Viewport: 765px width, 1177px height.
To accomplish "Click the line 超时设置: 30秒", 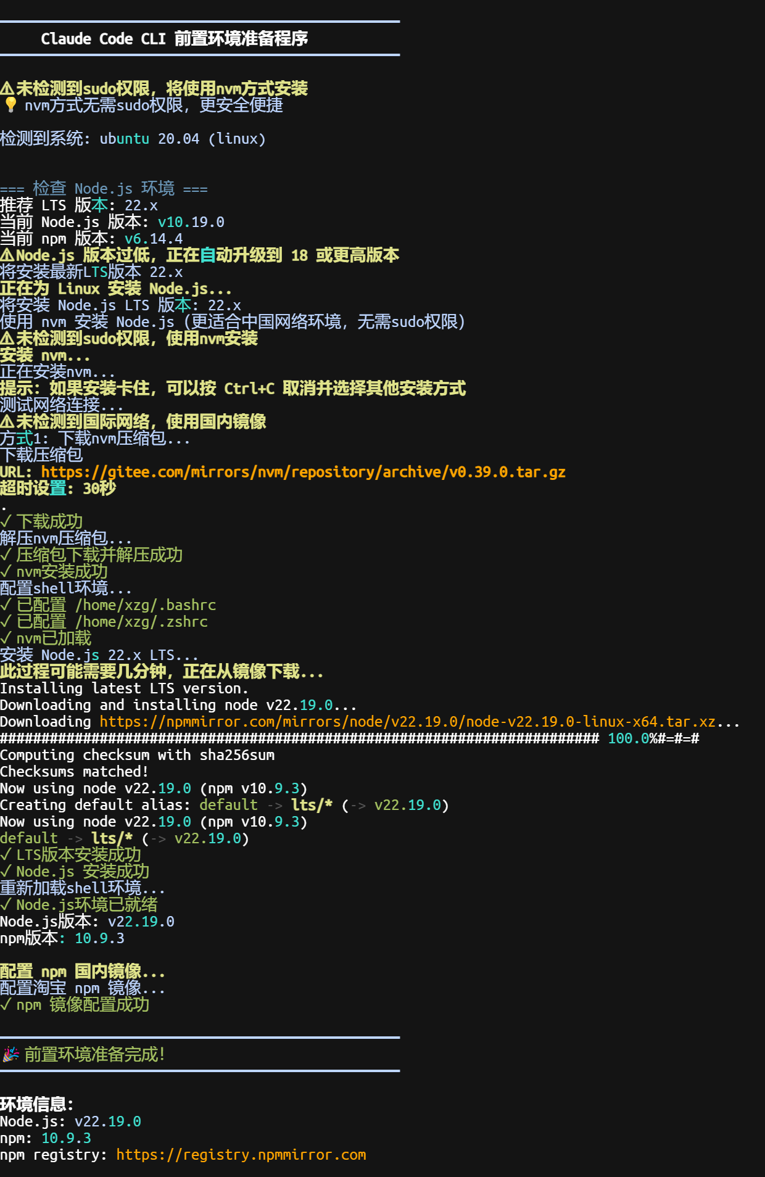I will (x=58, y=489).
